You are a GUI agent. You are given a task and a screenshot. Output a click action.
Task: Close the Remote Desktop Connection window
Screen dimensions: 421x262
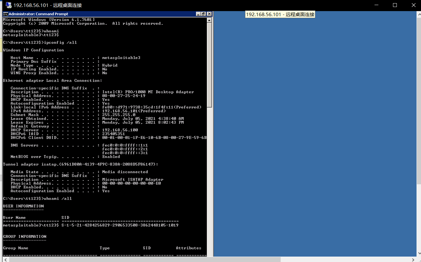coord(413,5)
